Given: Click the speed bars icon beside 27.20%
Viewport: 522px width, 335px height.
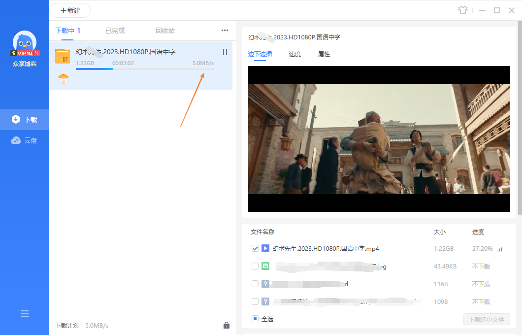Looking at the screenshot, I should pyautogui.click(x=500, y=249).
